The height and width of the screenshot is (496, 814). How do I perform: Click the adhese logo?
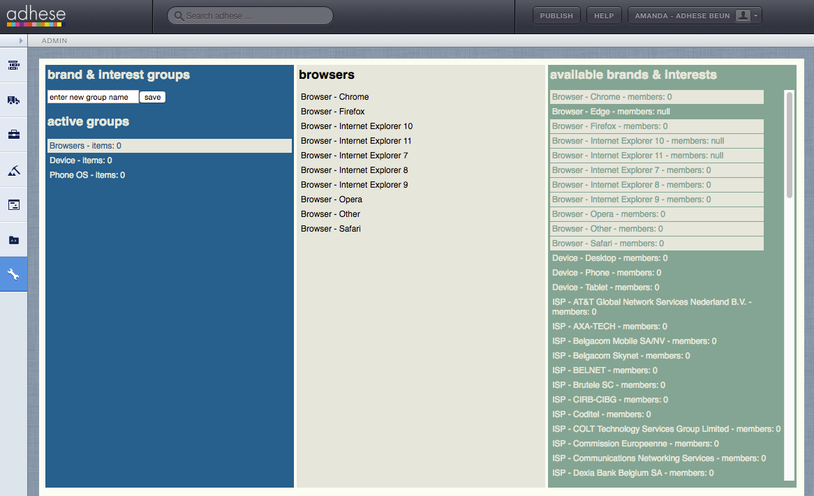(x=36, y=15)
